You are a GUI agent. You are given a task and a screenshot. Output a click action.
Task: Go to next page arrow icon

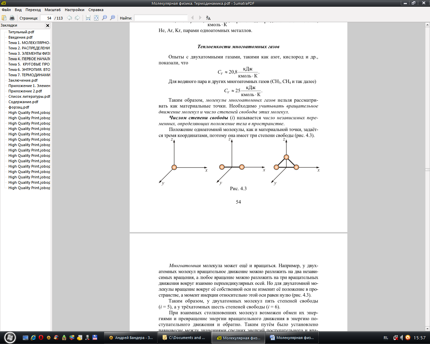point(77,18)
